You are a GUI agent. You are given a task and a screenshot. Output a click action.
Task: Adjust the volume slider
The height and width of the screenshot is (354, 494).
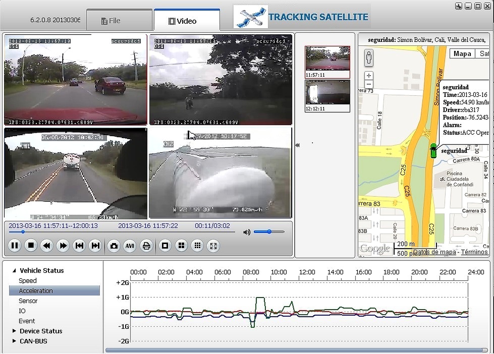click(269, 232)
